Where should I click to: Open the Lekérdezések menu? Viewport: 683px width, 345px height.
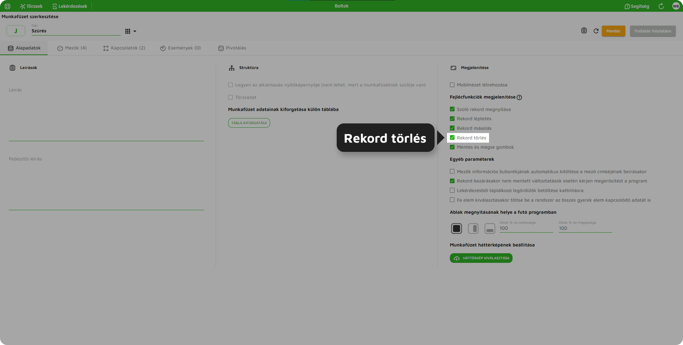(70, 6)
